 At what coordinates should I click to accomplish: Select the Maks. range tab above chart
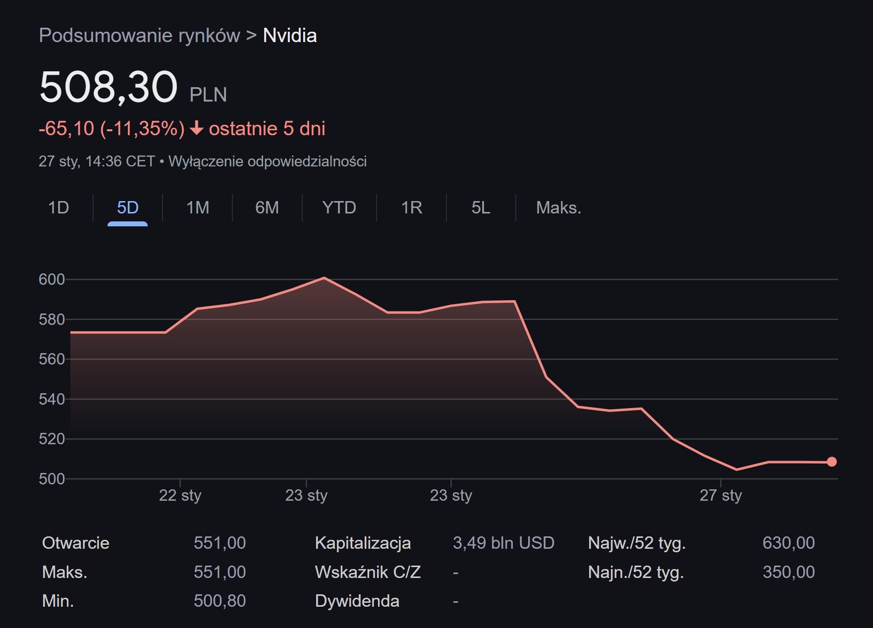[558, 208]
